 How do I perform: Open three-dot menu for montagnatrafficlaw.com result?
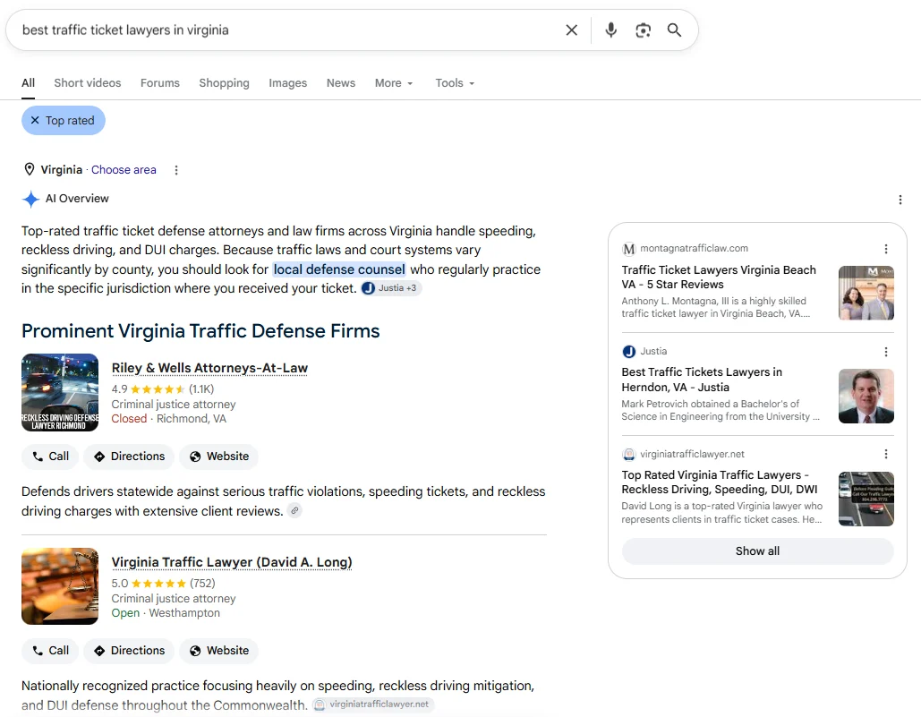pyautogui.click(x=886, y=249)
